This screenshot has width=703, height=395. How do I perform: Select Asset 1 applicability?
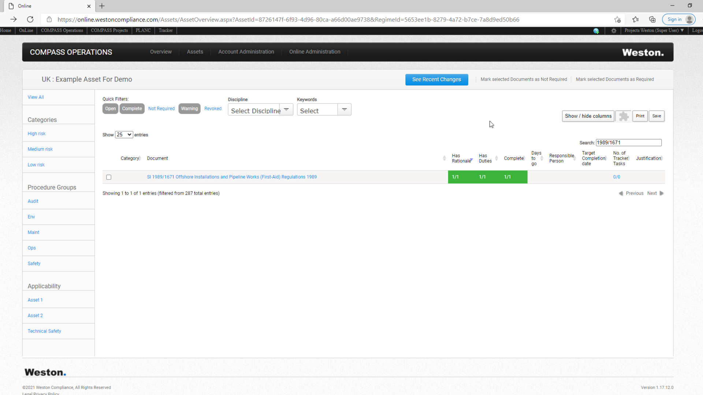(35, 300)
